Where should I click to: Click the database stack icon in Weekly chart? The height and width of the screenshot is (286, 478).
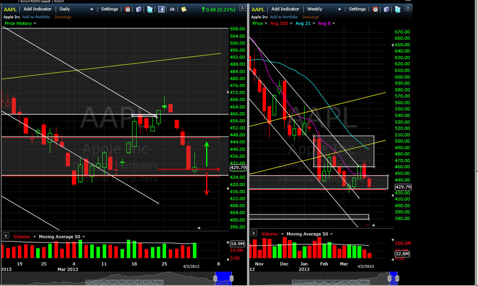386,9
